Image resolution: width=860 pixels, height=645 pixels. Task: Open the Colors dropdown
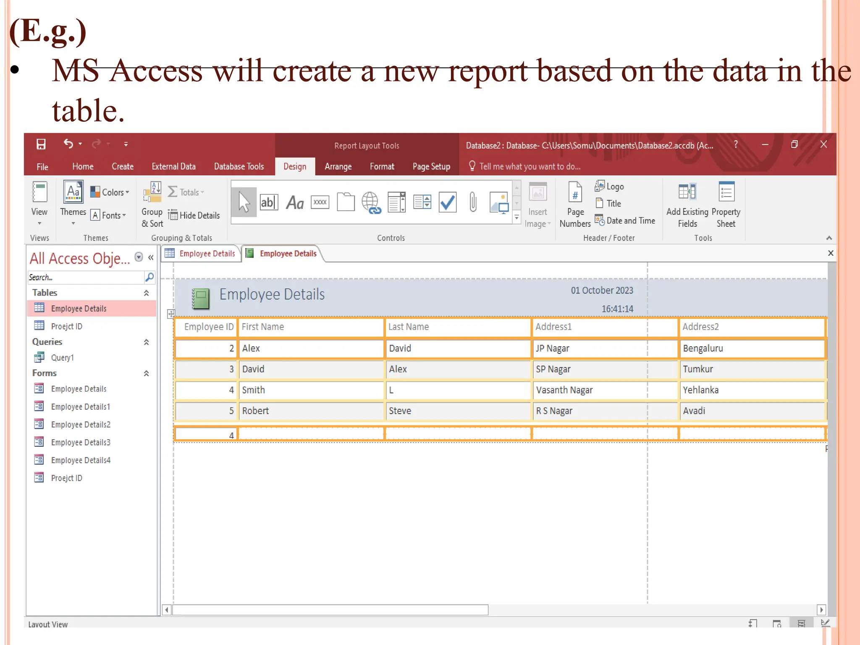tap(110, 192)
